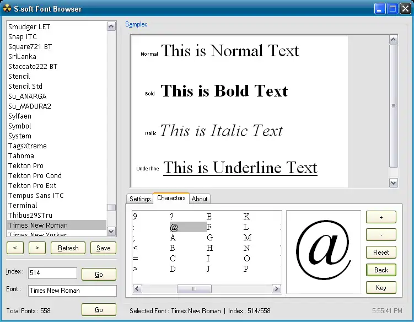The width and height of the screenshot is (414, 322).
Task: Click the Back button
Action: (381, 270)
